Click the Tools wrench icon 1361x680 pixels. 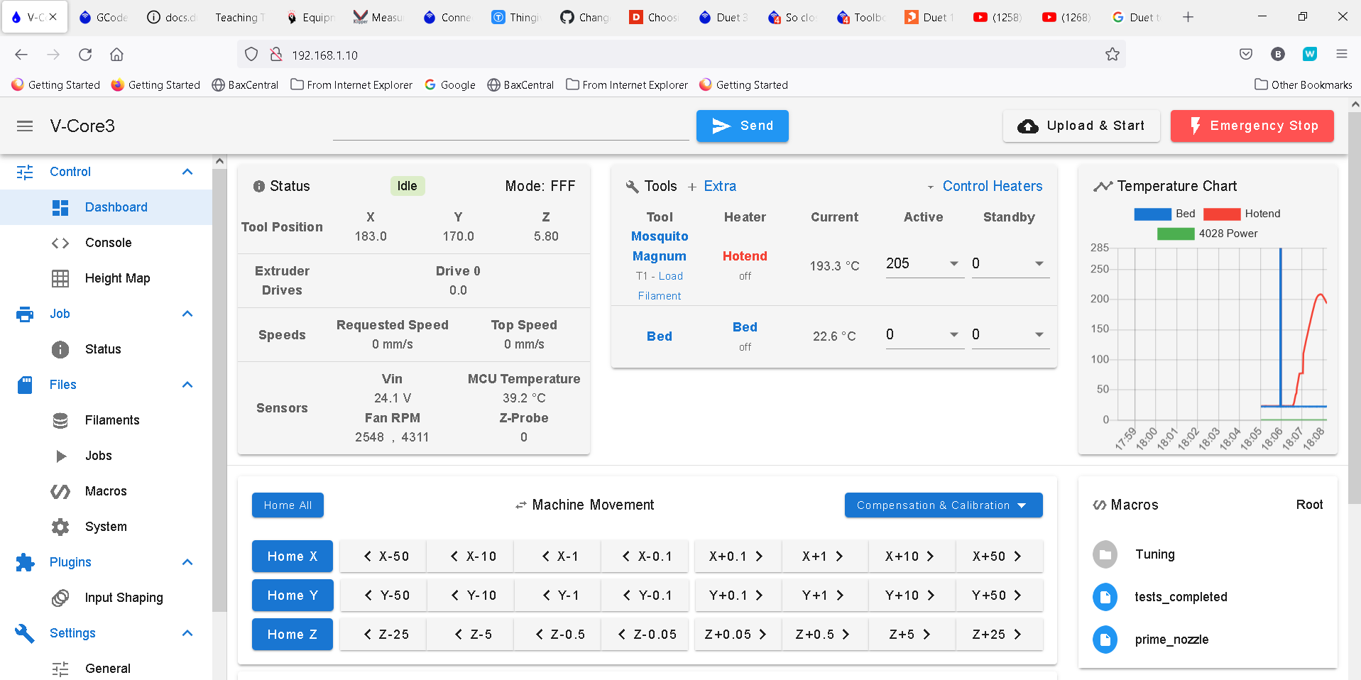tap(632, 187)
